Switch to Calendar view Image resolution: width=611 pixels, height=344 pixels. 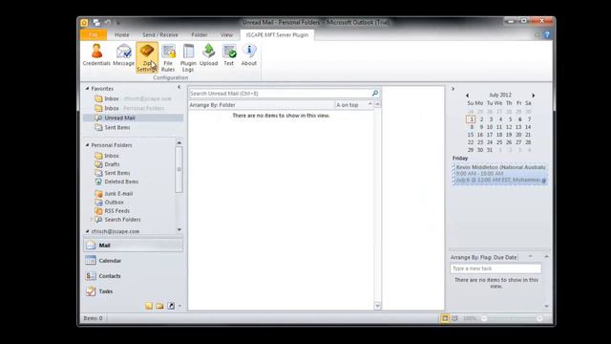(133, 261)
